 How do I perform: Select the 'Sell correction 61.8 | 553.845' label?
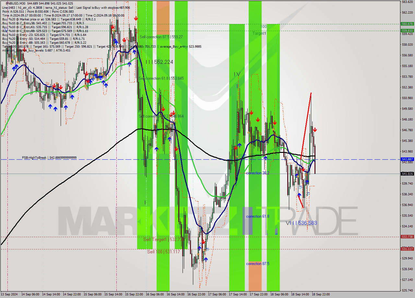(161, 78)
